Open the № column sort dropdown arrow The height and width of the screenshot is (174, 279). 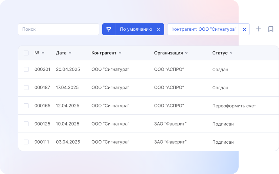(43, 53)
